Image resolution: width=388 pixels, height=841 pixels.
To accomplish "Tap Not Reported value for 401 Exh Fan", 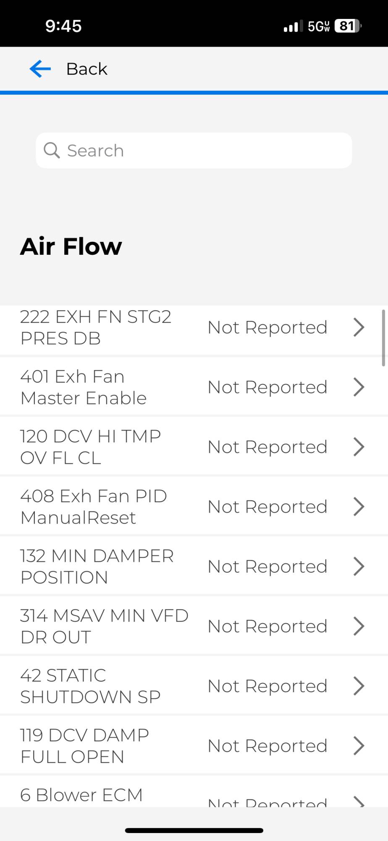I will [267, 387].
